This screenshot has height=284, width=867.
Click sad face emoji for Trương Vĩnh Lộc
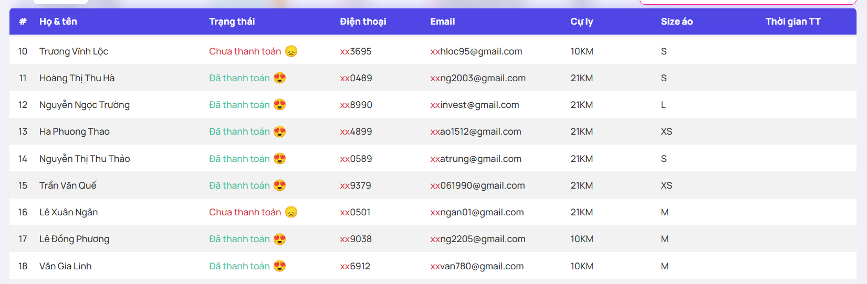pos(291,51)
